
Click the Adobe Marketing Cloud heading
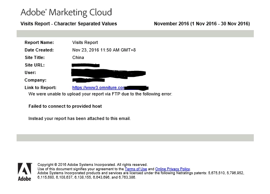point(66,12)
